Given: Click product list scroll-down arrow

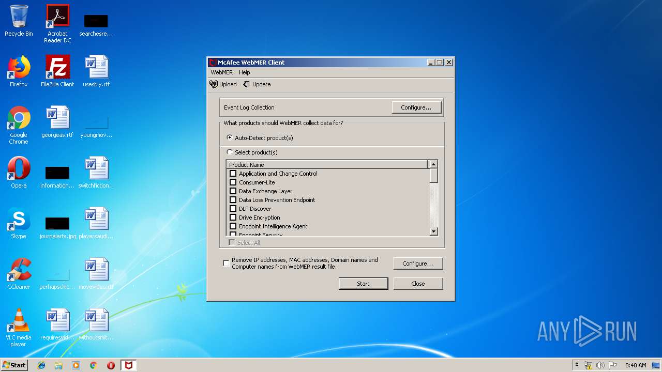Looking at the screenshot, I should 433,231.
